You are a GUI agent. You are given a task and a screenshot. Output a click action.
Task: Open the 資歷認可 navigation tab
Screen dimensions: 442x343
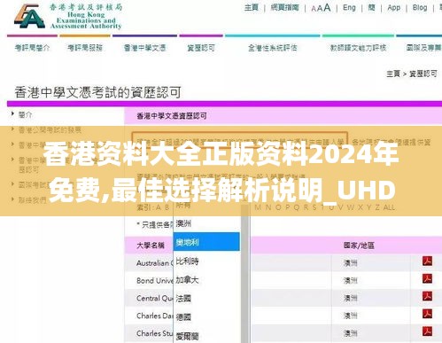(201, 48)
